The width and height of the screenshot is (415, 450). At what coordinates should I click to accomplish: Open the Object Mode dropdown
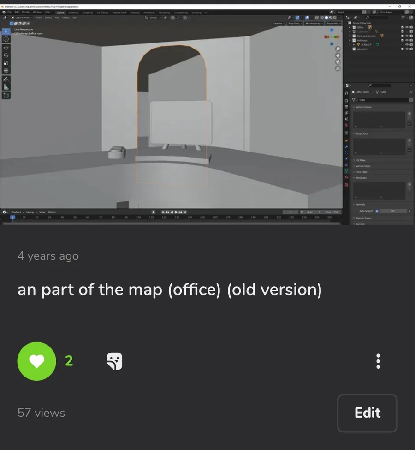pyautogui.click(x=22, y=18)
